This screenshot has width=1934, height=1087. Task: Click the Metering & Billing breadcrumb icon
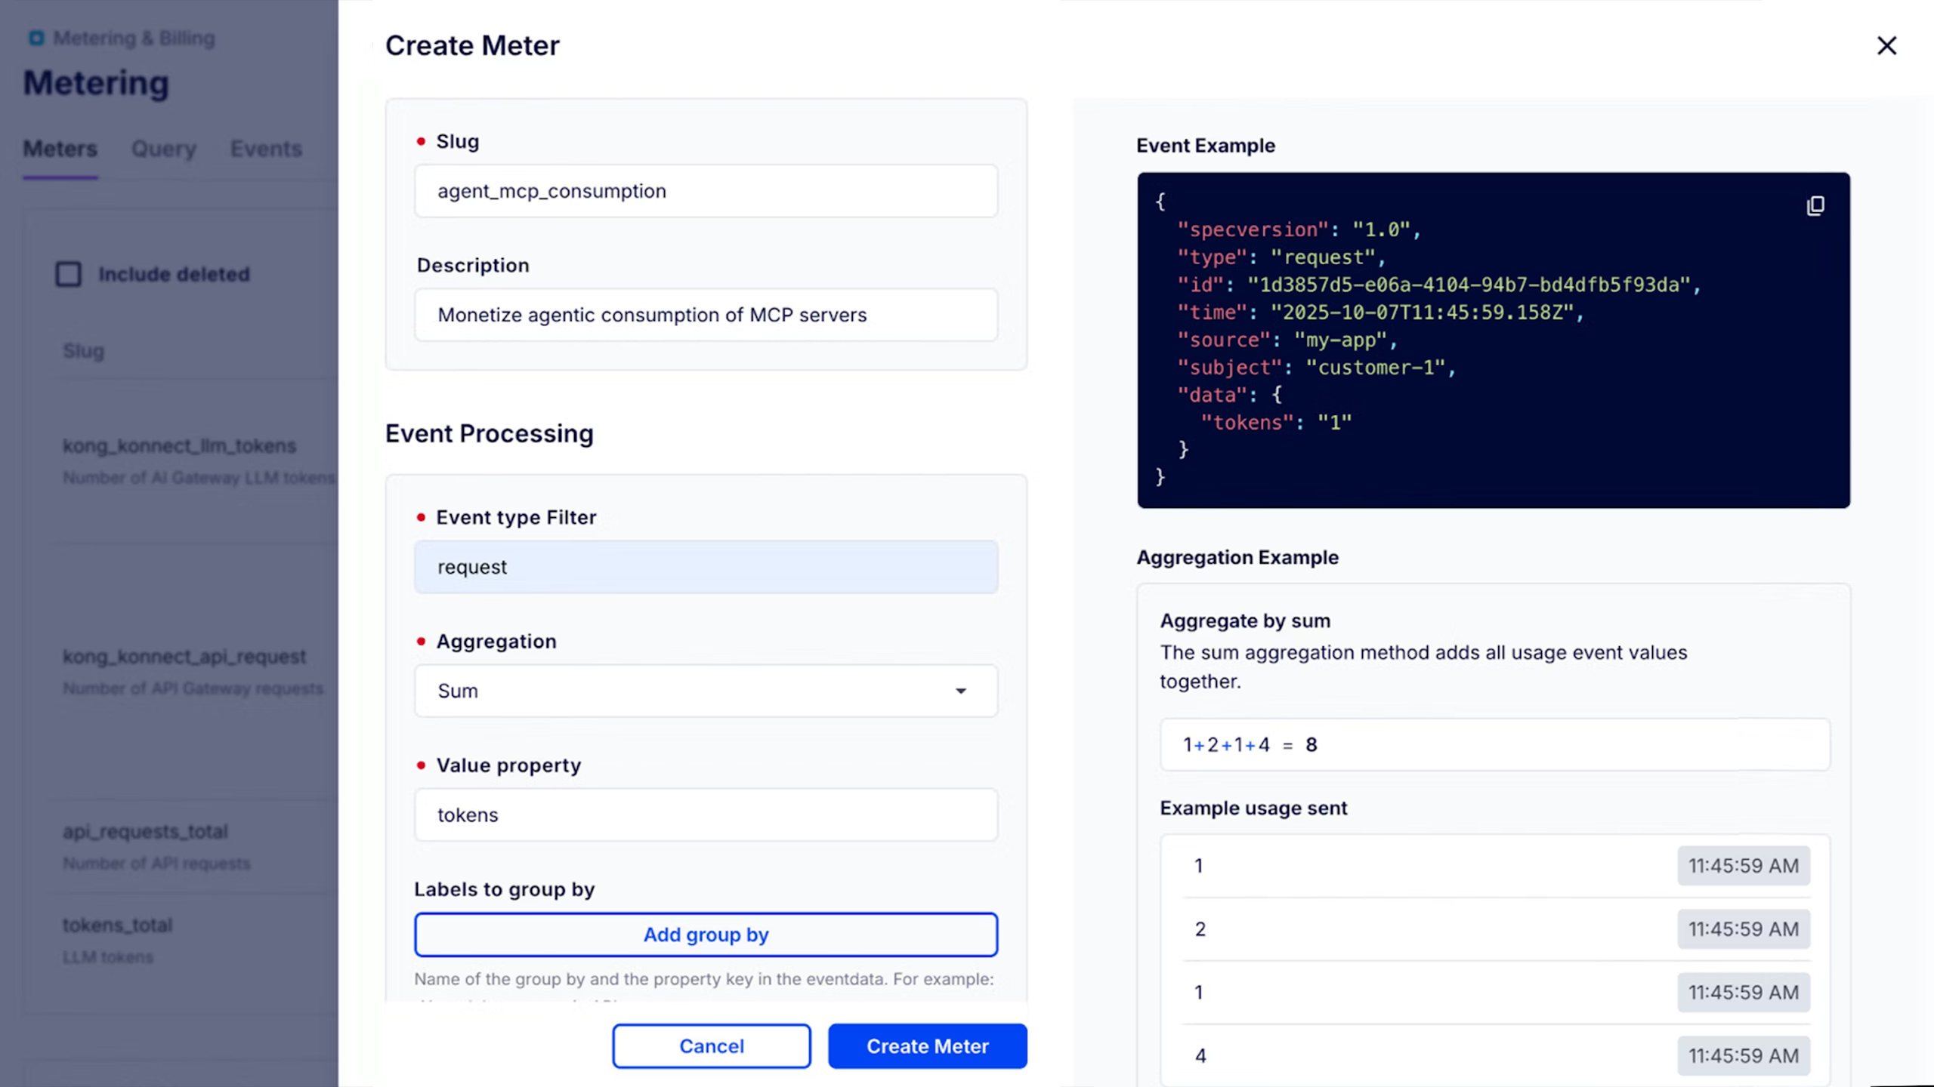[x=36, y=38]
